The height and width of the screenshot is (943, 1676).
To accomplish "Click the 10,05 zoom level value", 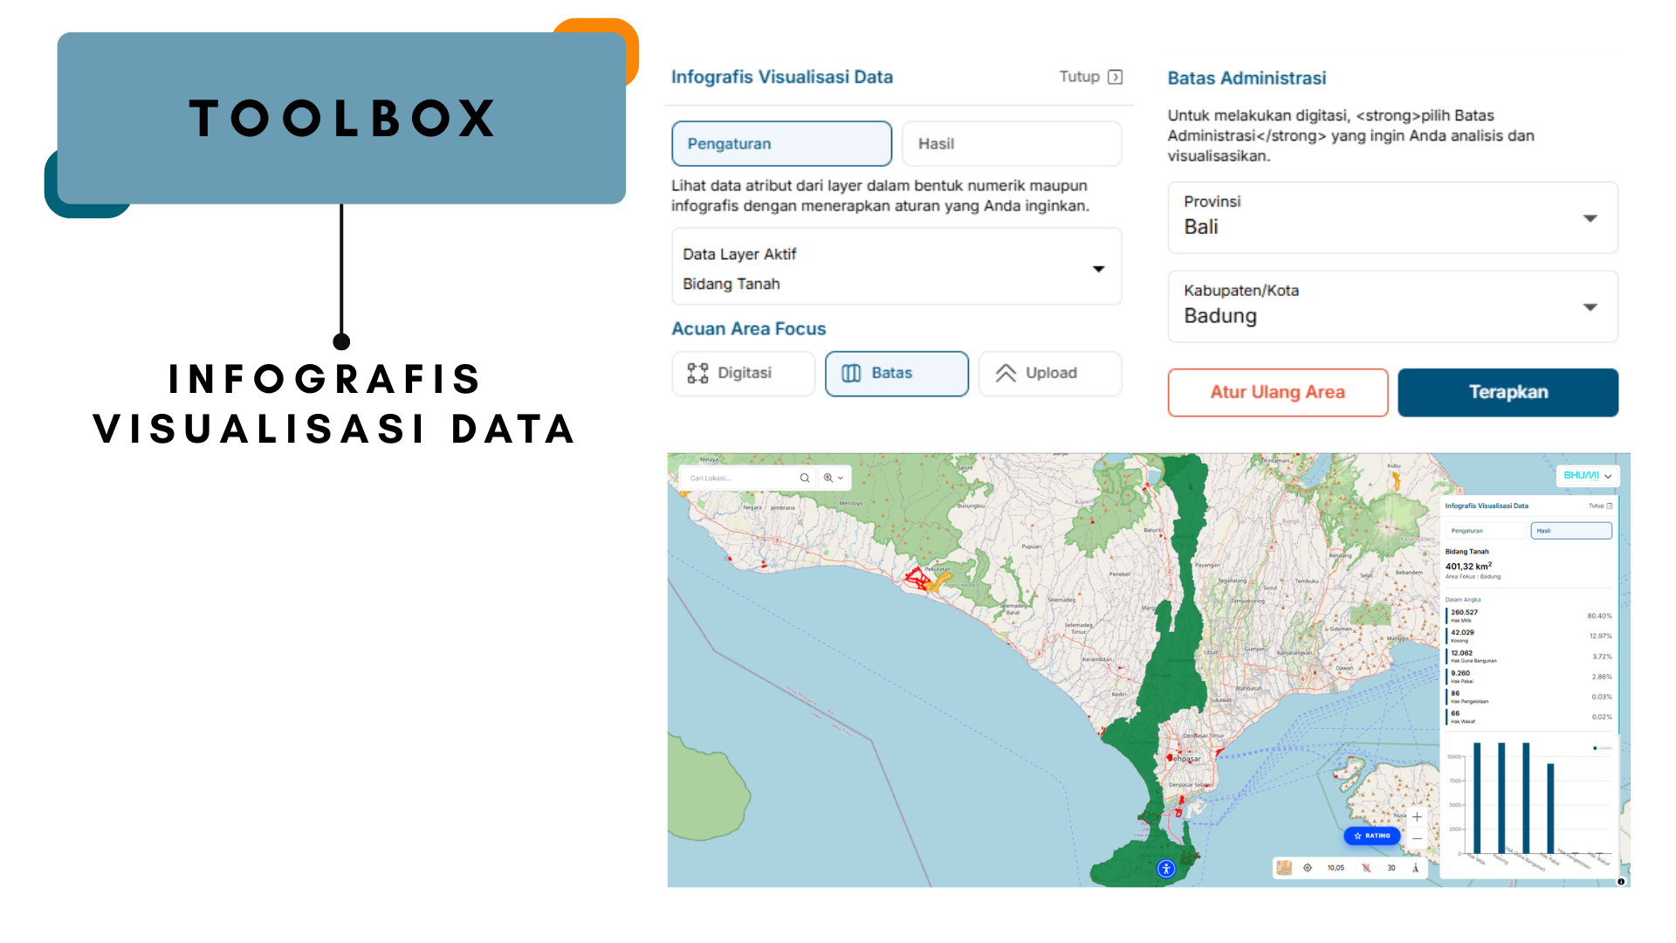I will (x=1336, y=868).
